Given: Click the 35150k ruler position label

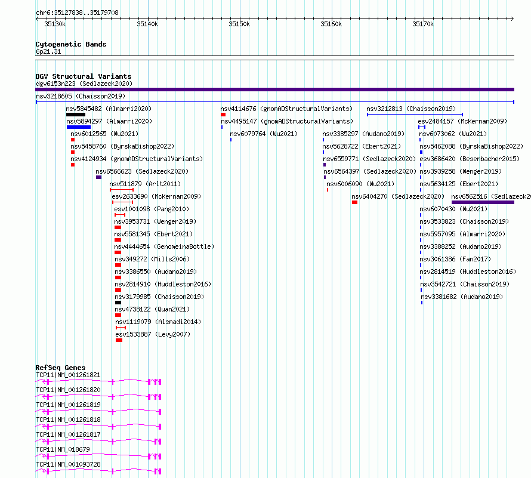Looking at the screenshot, I should pyautogui.click(x=239, y=24).
